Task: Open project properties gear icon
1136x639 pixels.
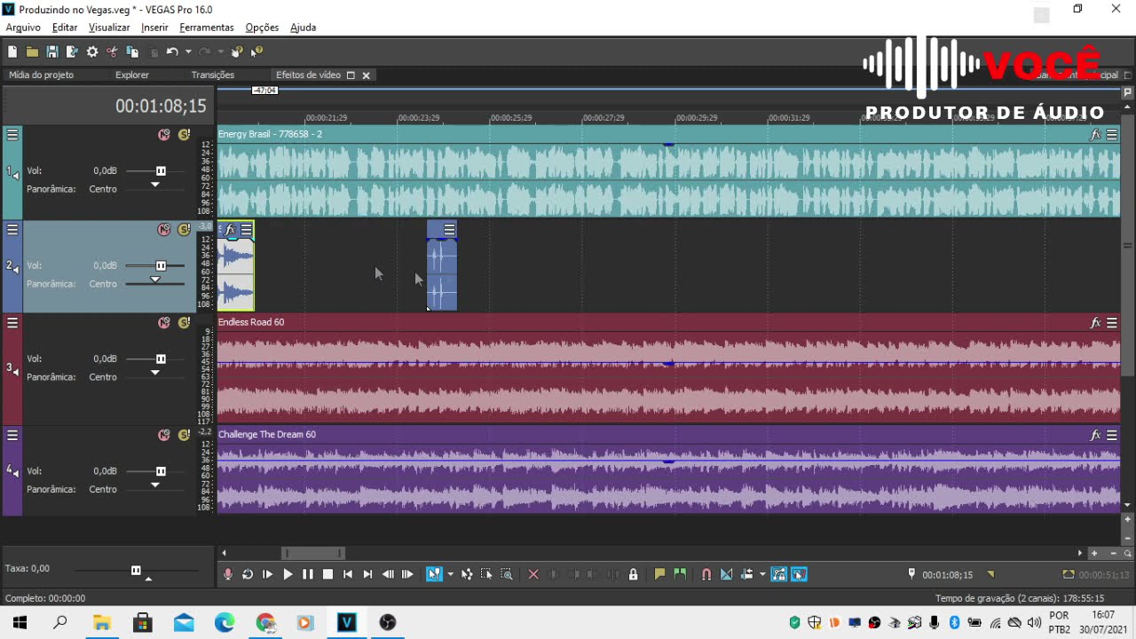Action: coord(92,51)
